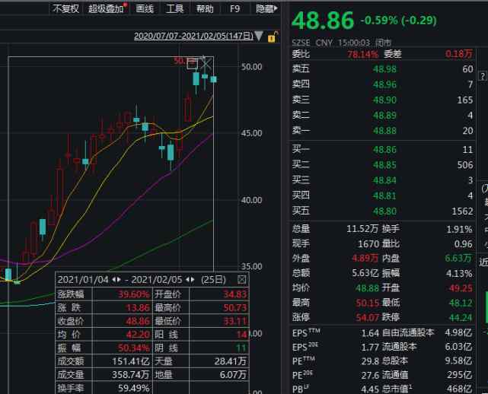
Task: Select the 卖二 price 48.89
Action: click(384, 116)
